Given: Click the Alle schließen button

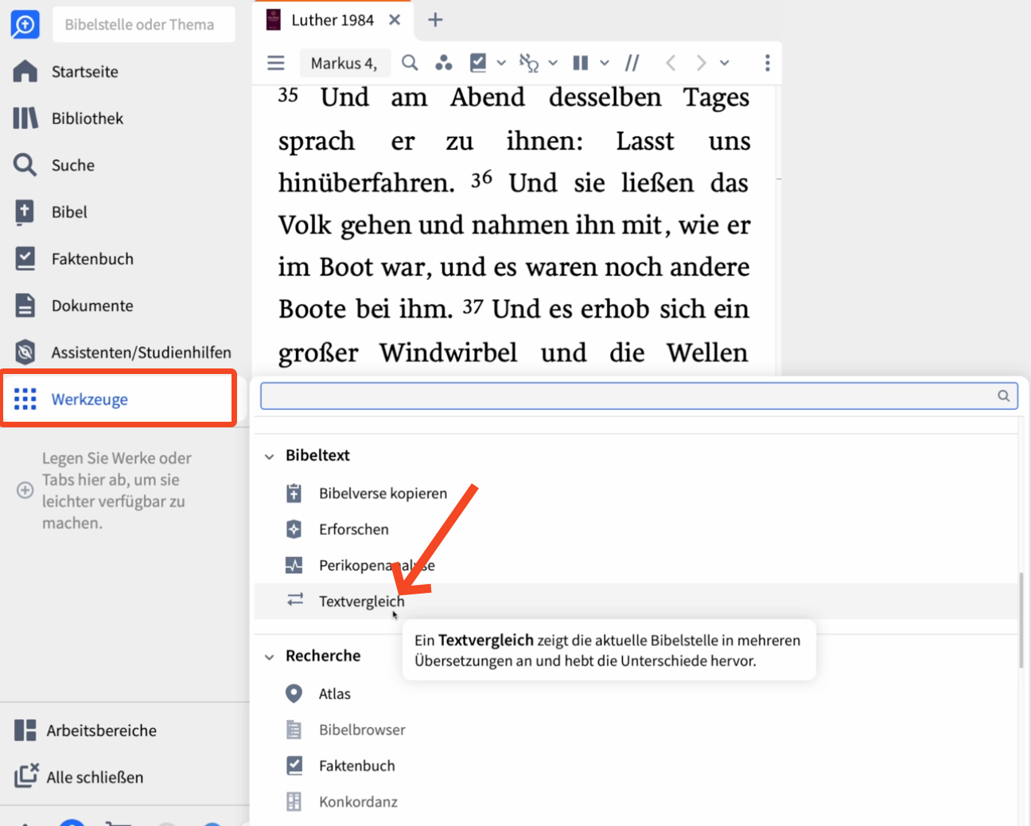Looking at the screenshot, I should [94, 777].
